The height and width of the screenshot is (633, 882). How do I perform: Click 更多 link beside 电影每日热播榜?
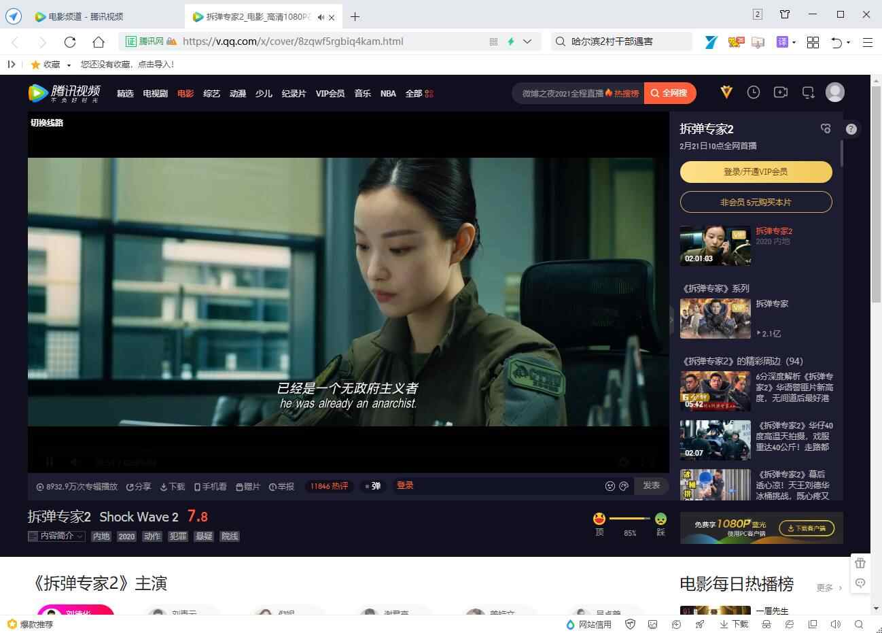click(829, 587)
